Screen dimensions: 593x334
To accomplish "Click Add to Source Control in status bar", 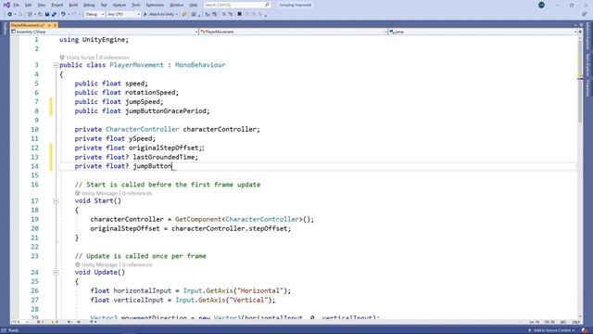I will [551, 330].
